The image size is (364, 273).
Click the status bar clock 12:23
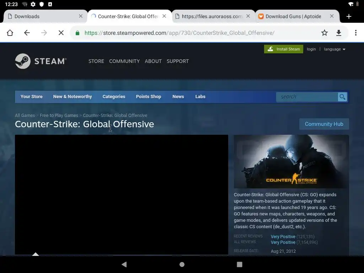point(11,4)
